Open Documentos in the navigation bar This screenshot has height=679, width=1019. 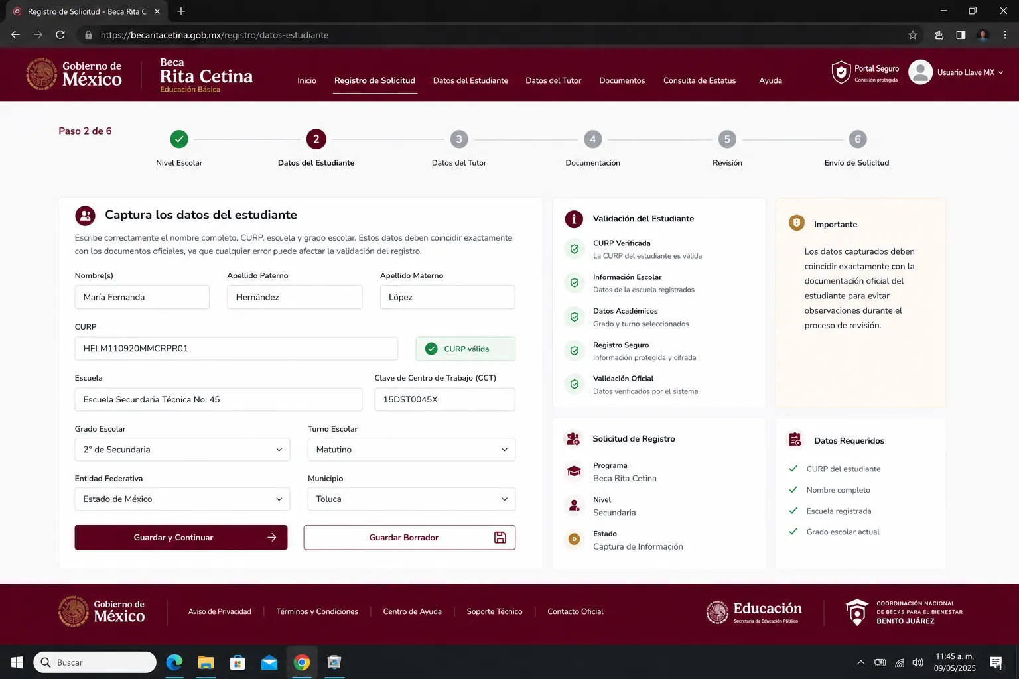pyautogui.click(x=622, y=80)
